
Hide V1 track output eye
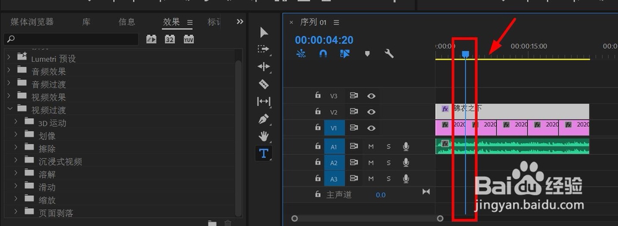pyautogui.click(x=371, y=128)
